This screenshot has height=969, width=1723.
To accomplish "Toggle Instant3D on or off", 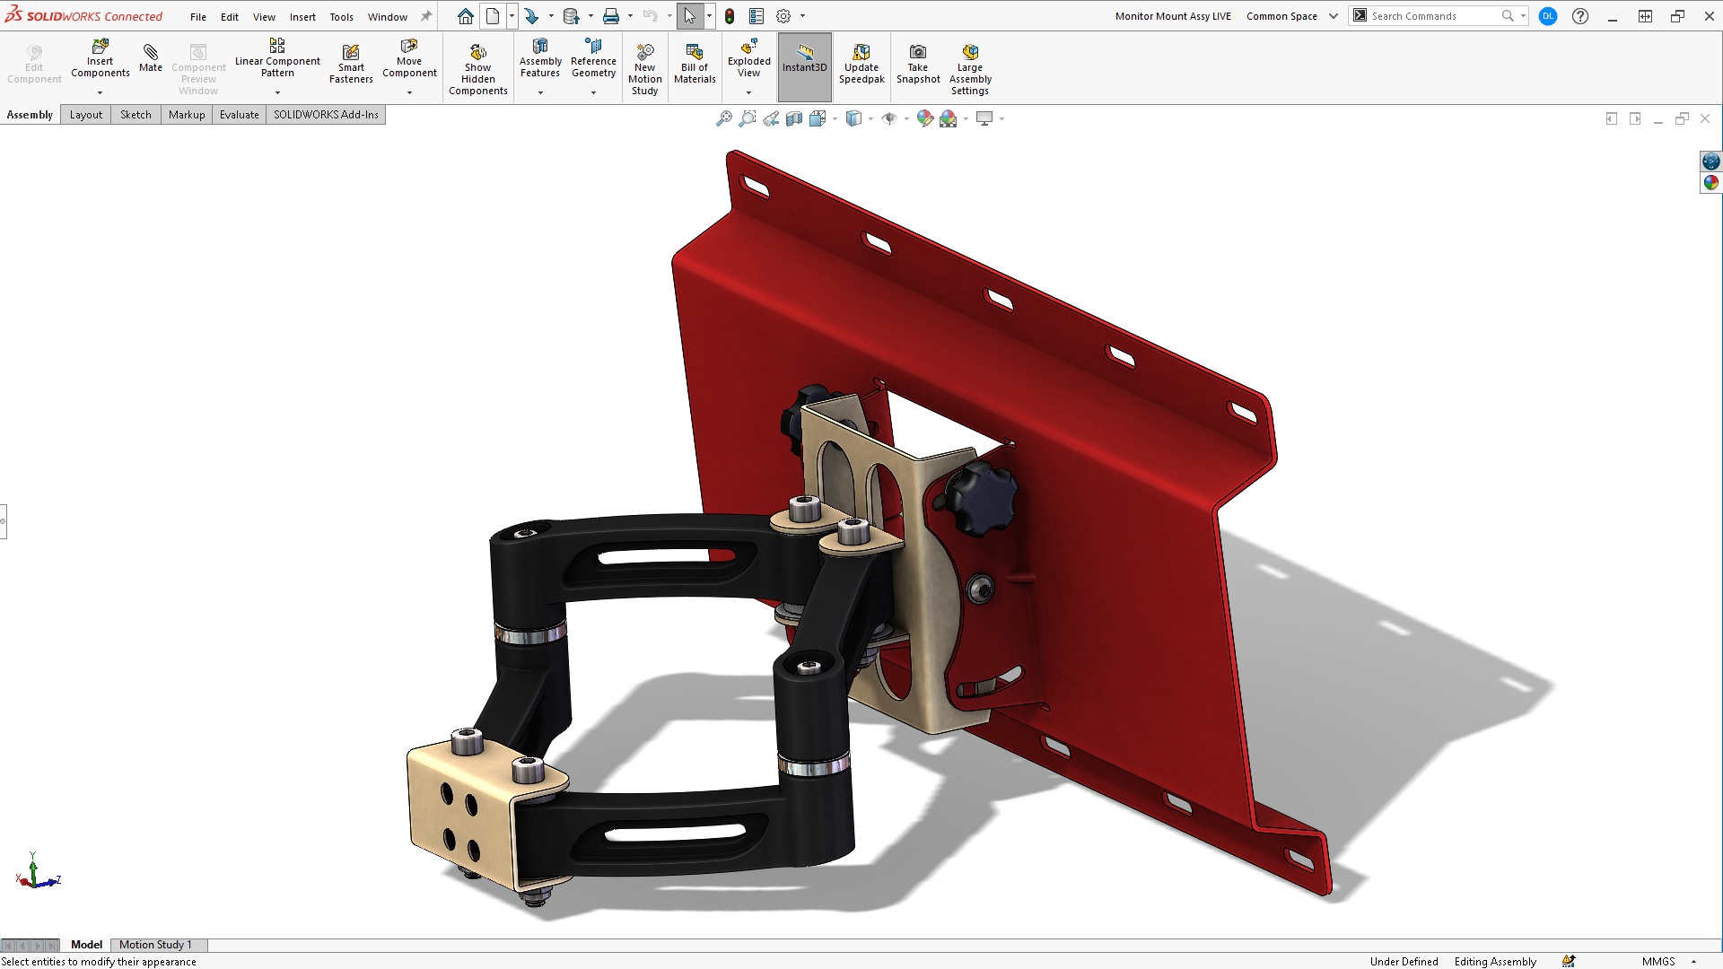I will [804, 63].
